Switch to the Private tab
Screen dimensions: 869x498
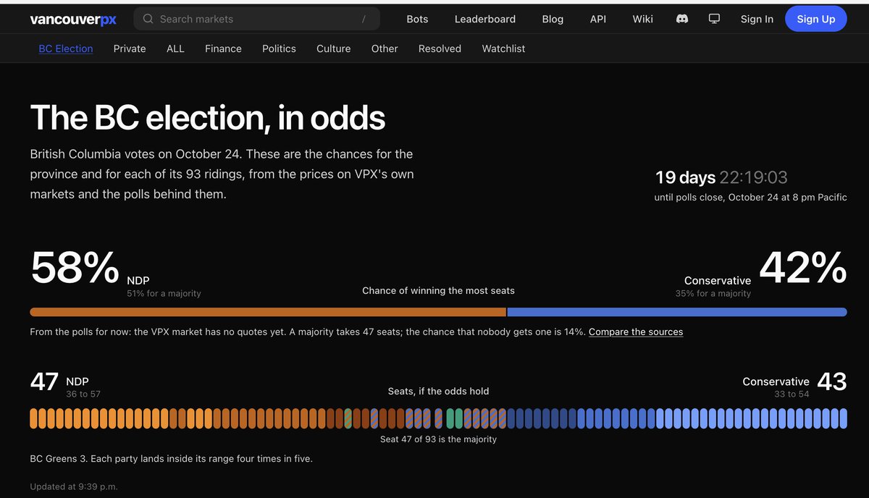coord(130,48)
